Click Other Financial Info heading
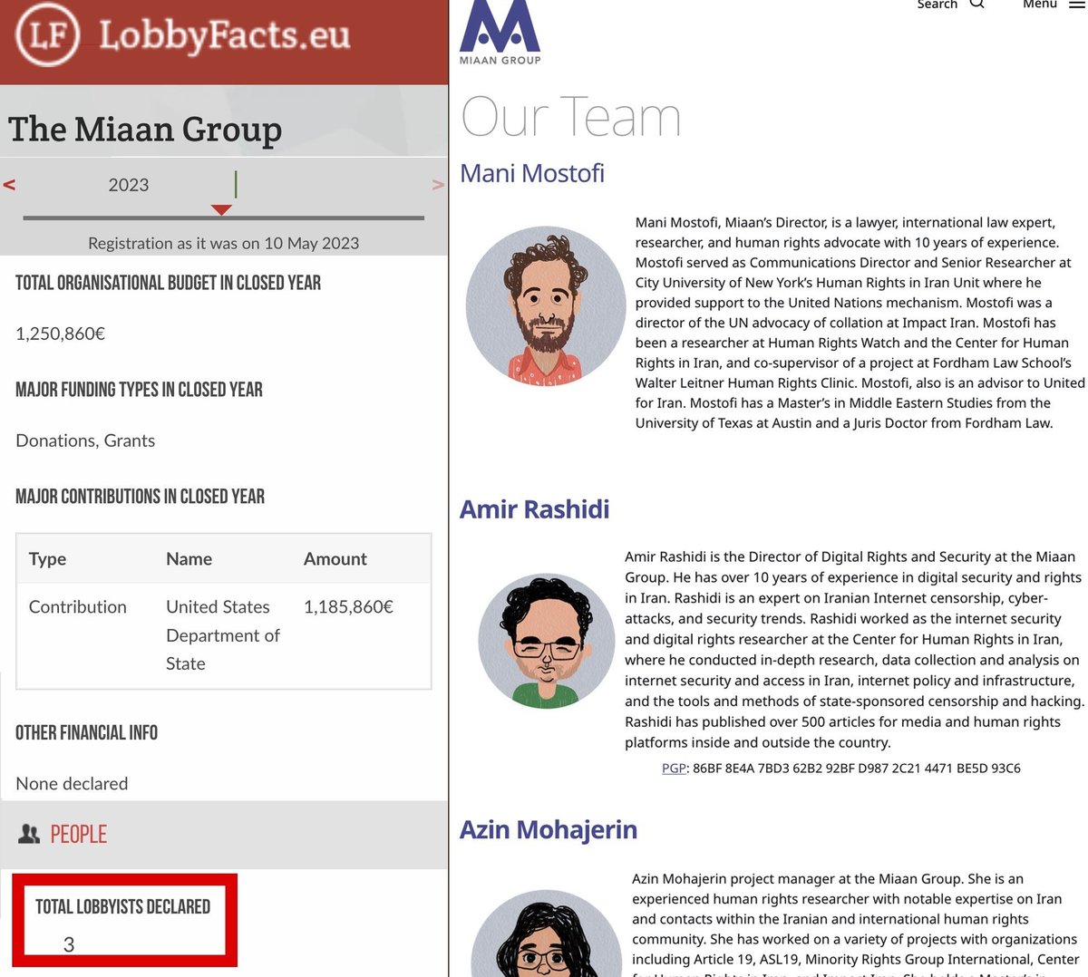The image size is (1088, 977). click(x=86, y=732)
